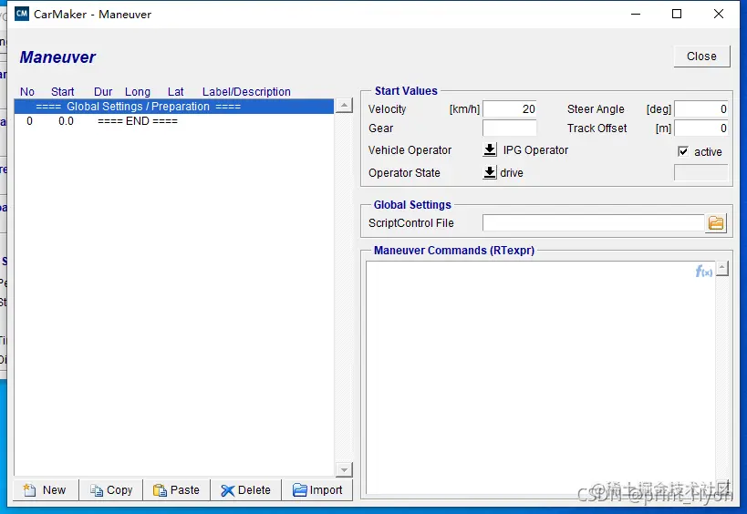The height and width of the screenshot is (514, 747).
Task: Click the maneuver list scroll-up arrow
Action: [344, 105]
